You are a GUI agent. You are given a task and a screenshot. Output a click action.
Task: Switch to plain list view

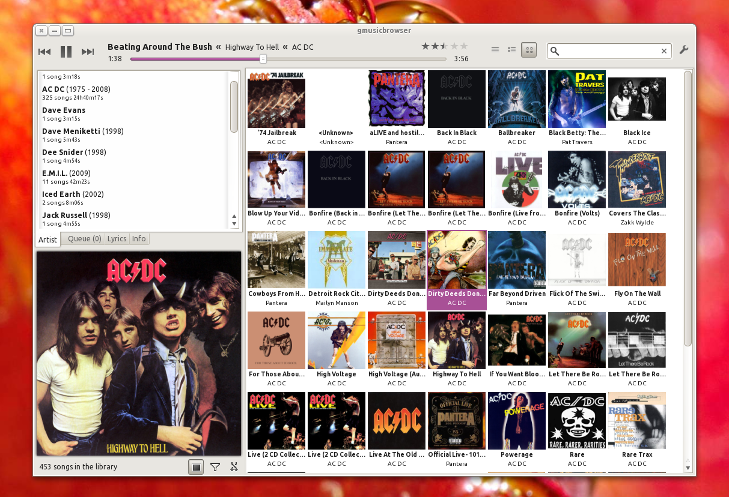click(495, 50)
